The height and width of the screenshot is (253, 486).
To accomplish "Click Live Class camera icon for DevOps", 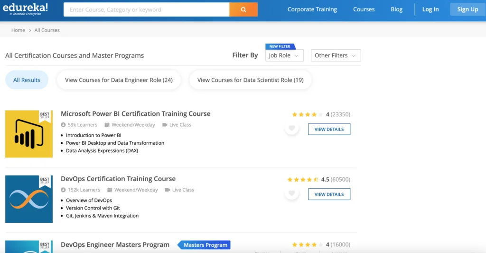I will 168,190.
